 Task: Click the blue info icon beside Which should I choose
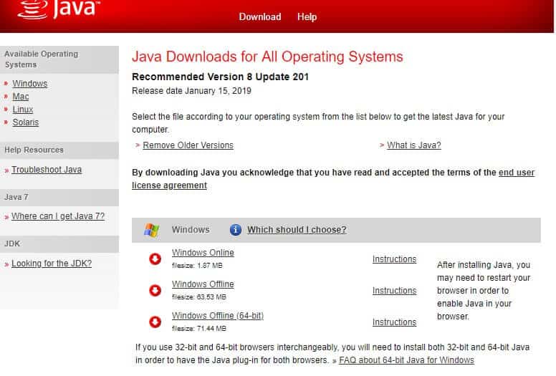pyautogui.click(x=236, y=230)
